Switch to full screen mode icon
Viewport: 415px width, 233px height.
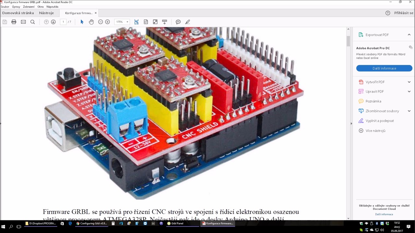(155, 22)
